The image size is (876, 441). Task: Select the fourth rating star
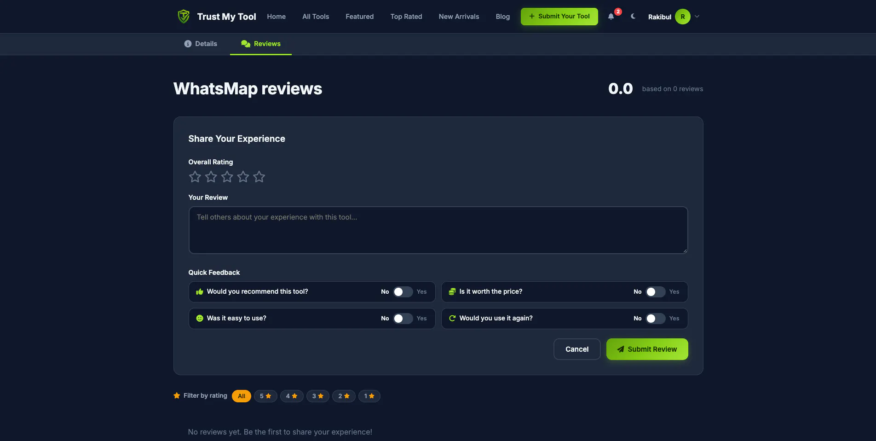[x=243, y=177]
